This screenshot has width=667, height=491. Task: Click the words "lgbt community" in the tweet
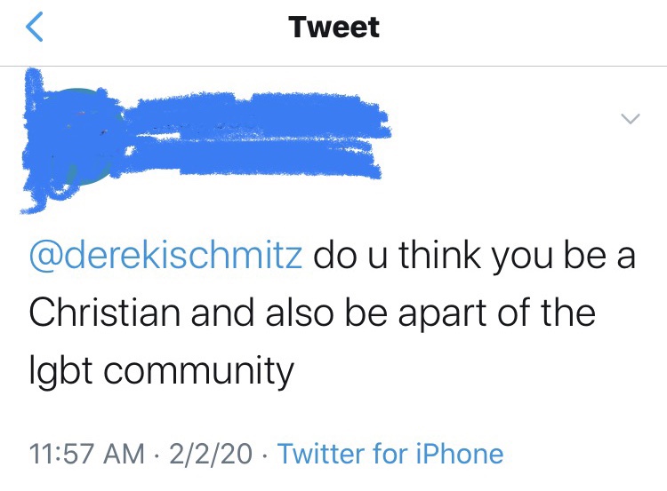coord(162,370)
